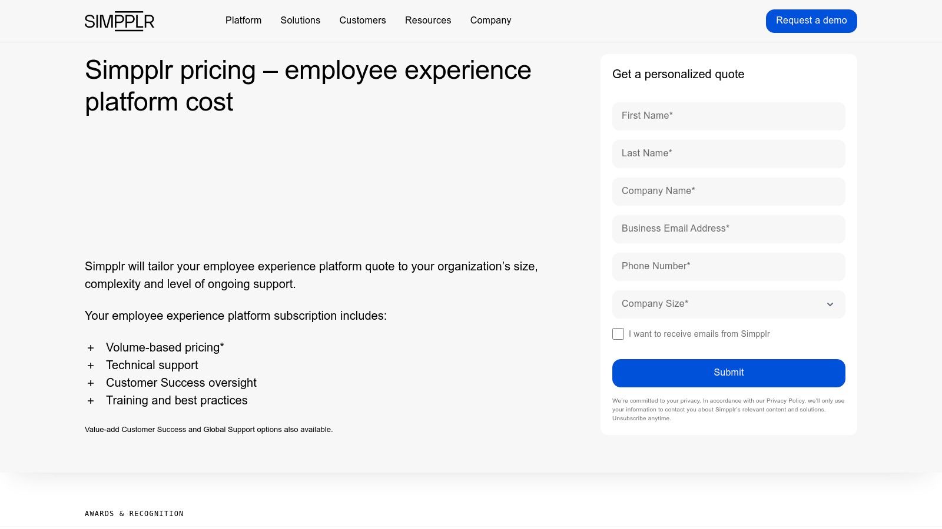Open the Platform menu
Image resolution: width=942 pixels, height=529 pixels.
243,21
